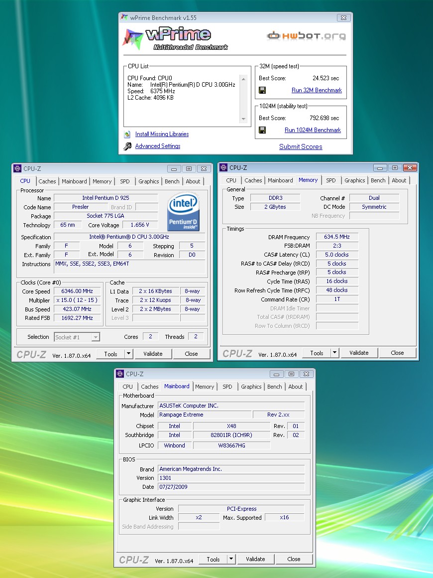The width and height of the screenshot is (433, 578).
Task: Select the Bus Speed value 423.07 MHz
Action: click(x=77, y=309)
